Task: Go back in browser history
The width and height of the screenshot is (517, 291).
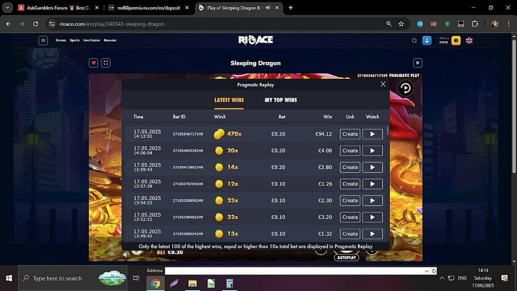Action: coord(9,24)
